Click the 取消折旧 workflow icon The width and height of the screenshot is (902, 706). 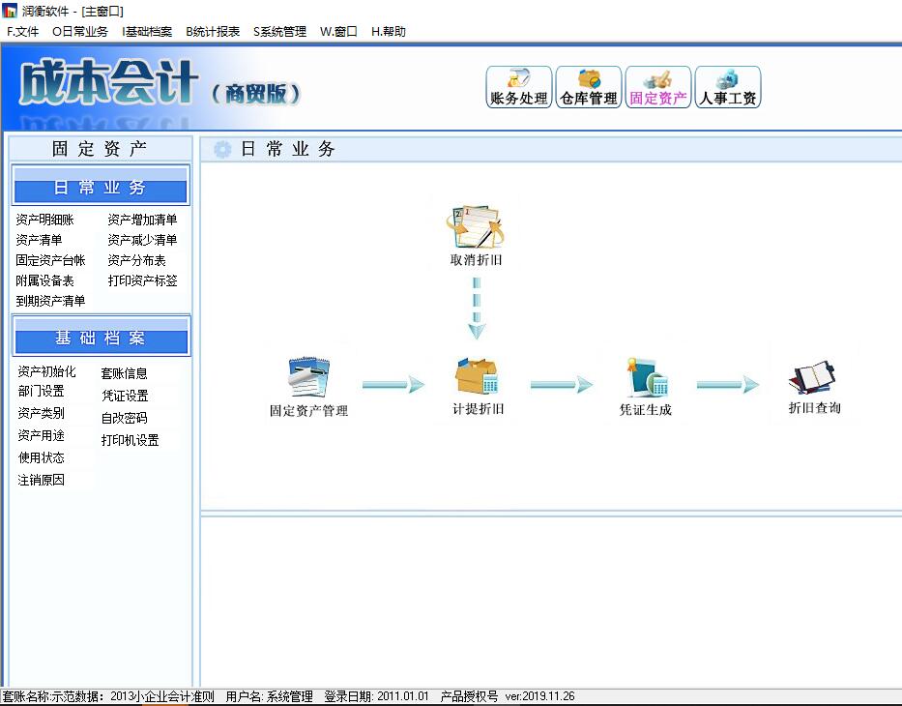[x=476, y=236]
